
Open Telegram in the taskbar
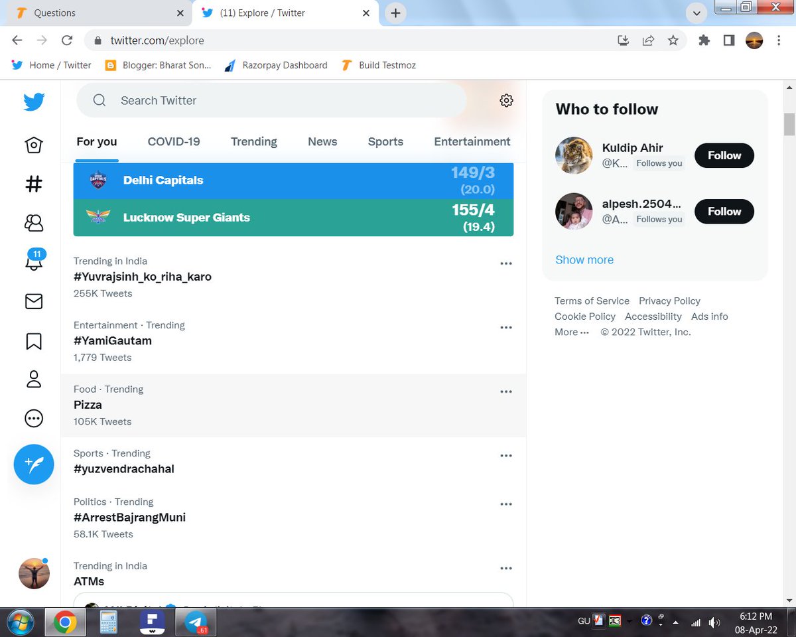(x=195, y=622)
